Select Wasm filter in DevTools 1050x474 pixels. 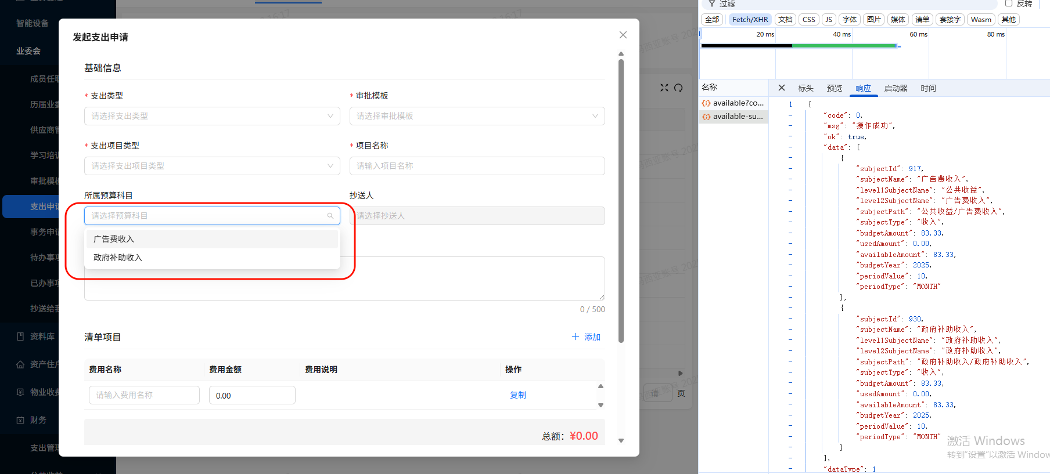(x=981, y=20)
